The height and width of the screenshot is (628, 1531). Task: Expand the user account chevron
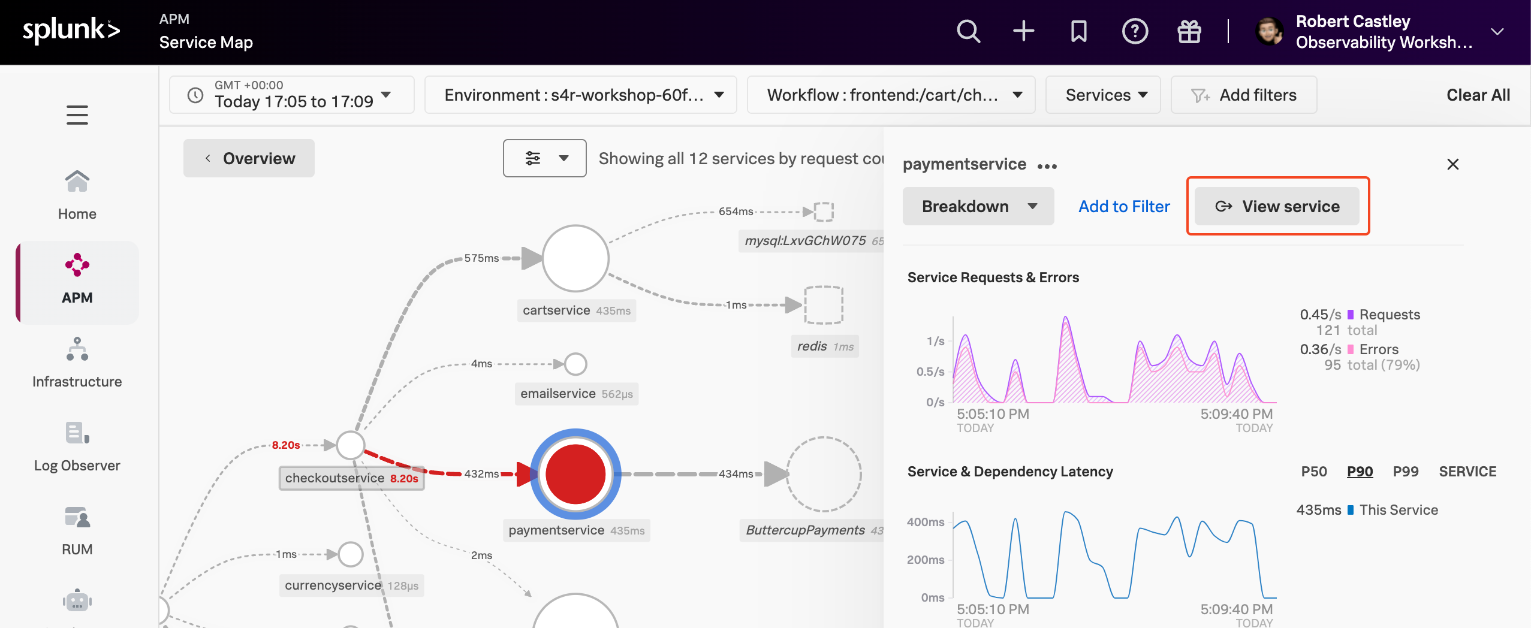point(1497,31)
